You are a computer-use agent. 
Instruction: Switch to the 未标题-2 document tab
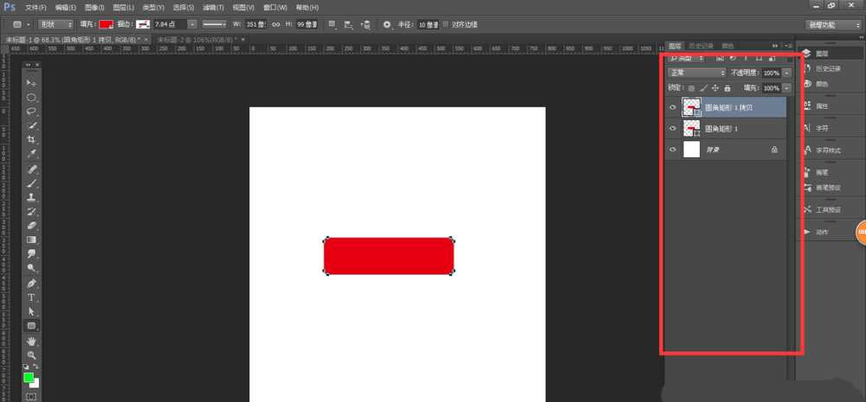click(x=193, y=40)
